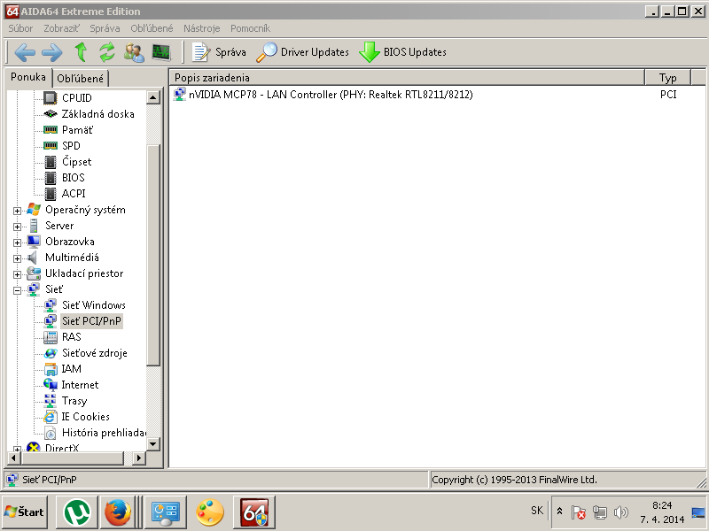Expand the Ukladací priestor node

click(17, 274)
